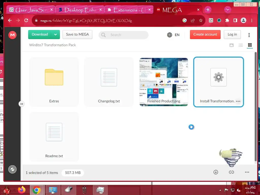Click Save to MEGA button
Viewport: 260px width, 195px height.
(x=77, y=35)
